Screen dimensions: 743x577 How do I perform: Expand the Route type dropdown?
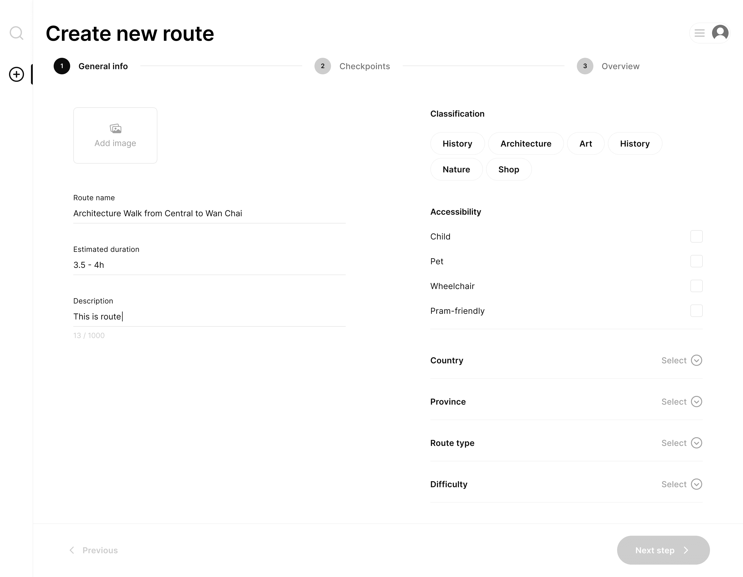point(696,443)
